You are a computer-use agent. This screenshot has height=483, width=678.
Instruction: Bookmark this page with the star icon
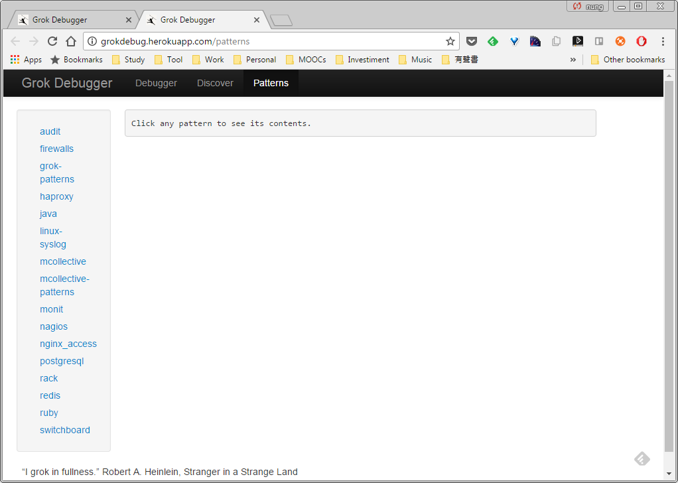pos(450,42)
